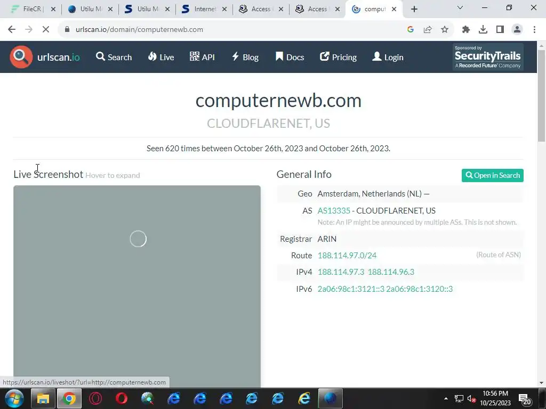Image resolution: width=546 pixels, height=409 pixels.
Task: Open the downloads icon
Action: tap(483, 30)
